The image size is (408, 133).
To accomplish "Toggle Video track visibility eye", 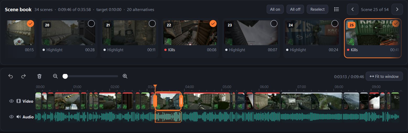I will 11,101.
